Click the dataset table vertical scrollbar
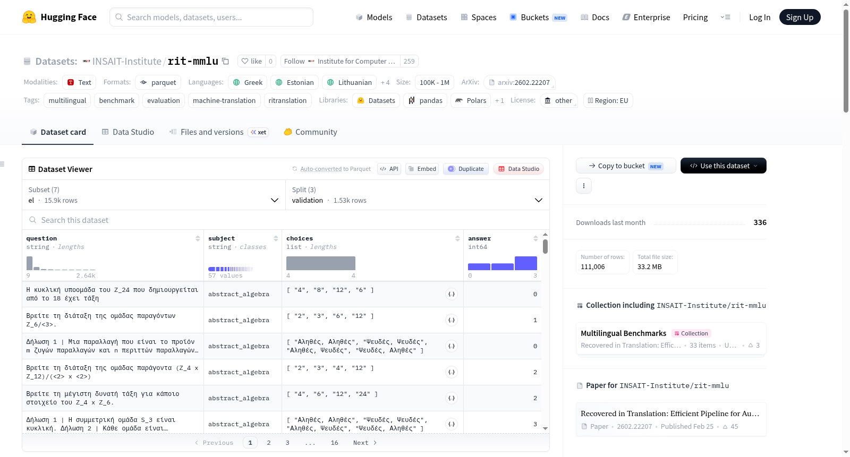 [x=546, y=246]
